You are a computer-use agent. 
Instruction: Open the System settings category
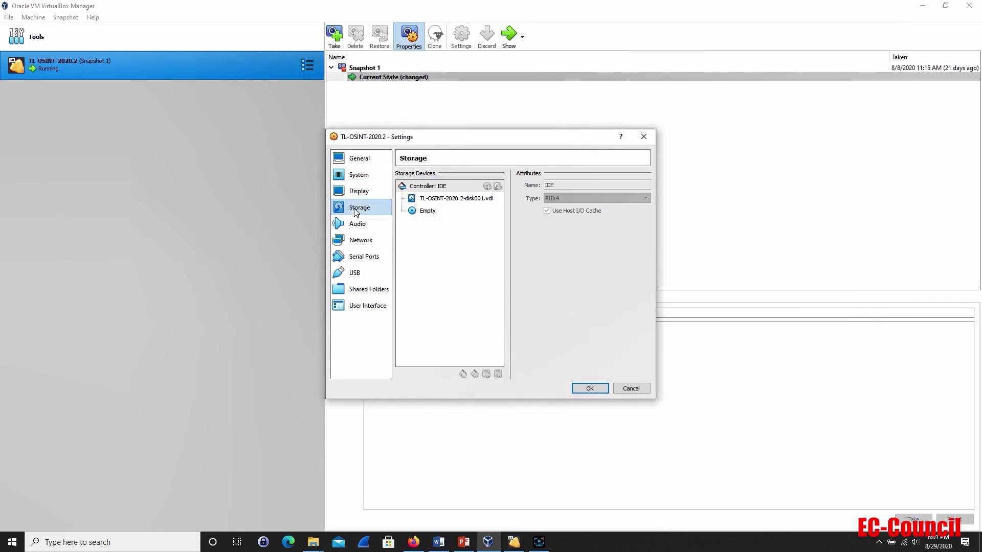(361, 175)
